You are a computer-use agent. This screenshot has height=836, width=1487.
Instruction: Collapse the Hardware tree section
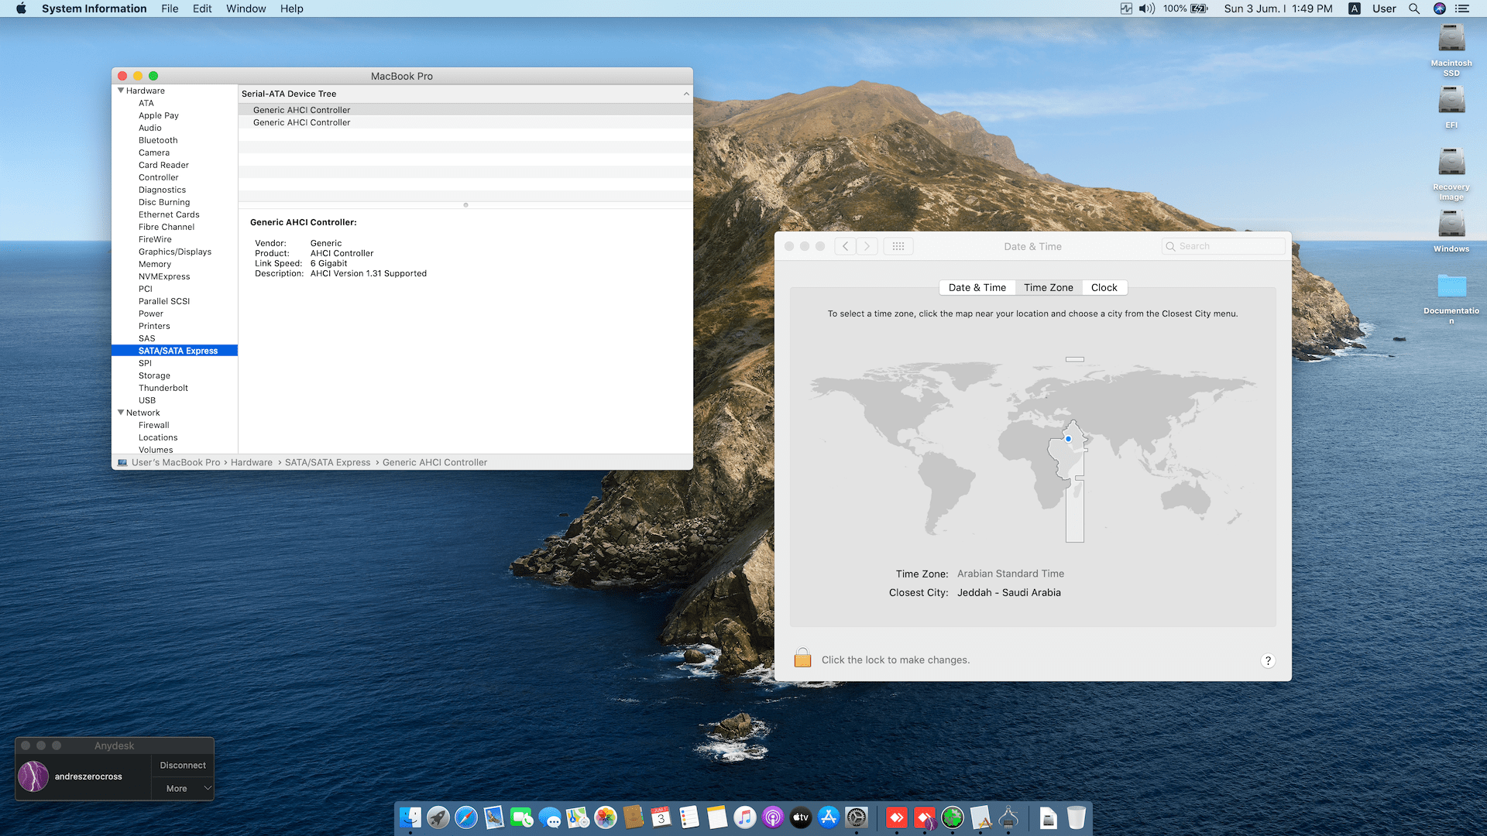[121, 91]
